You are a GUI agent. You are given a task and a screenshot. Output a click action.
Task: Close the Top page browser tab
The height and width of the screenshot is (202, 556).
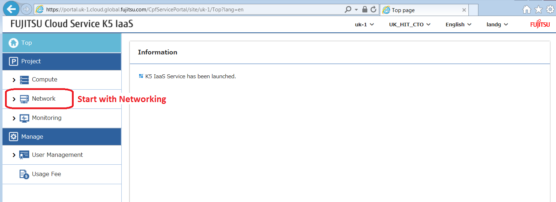(464, 10)
